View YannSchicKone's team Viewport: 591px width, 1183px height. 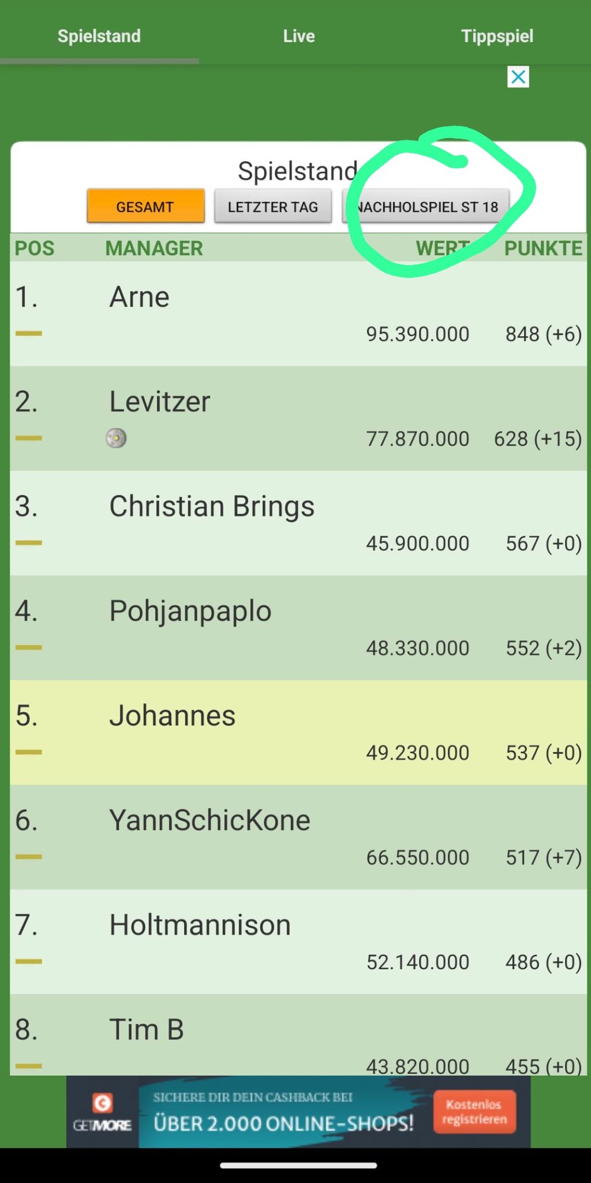click(x=210, y=820)
